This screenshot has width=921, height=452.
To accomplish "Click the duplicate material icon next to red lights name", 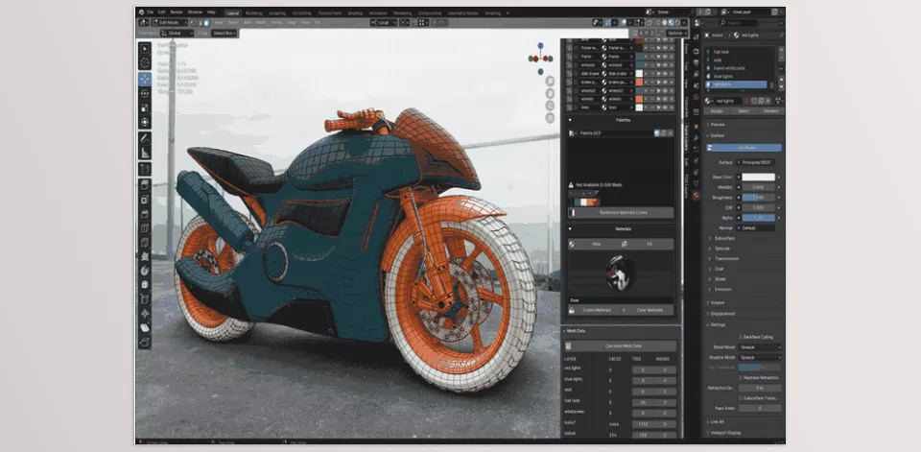I will 760,101.
